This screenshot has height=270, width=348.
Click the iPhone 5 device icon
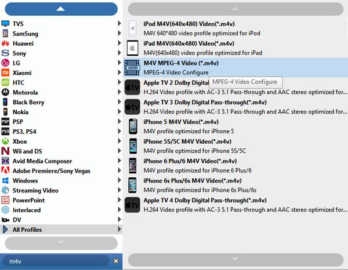[x=133, y=126]
